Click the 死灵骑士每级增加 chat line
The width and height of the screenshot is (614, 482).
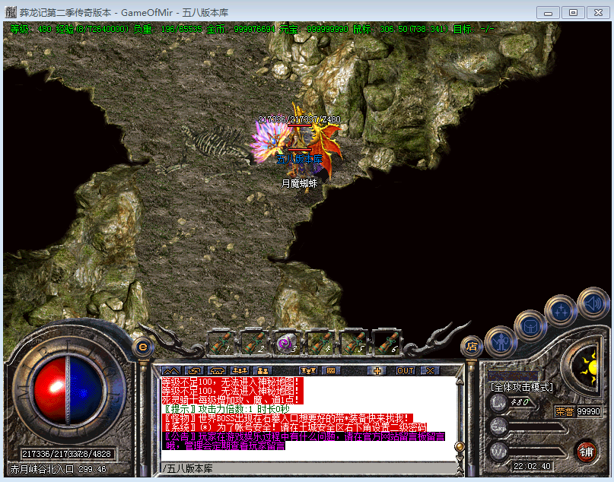click(233, 400)
